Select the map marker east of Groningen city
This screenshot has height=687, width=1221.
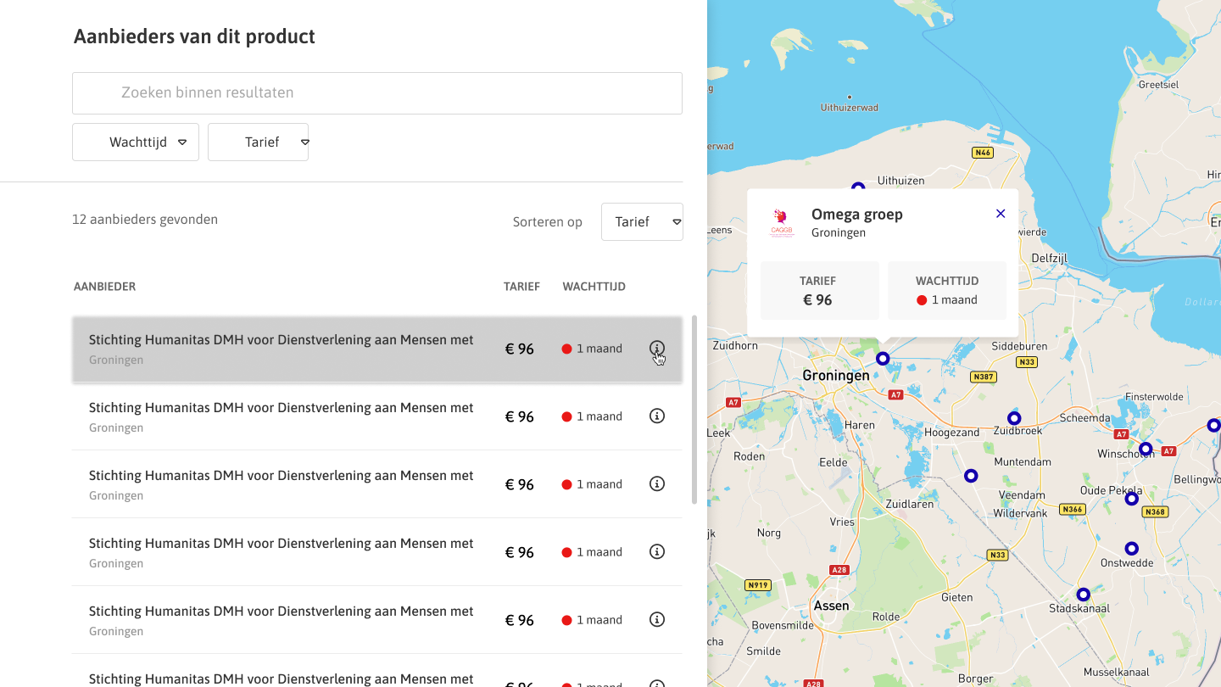point(883,359)
